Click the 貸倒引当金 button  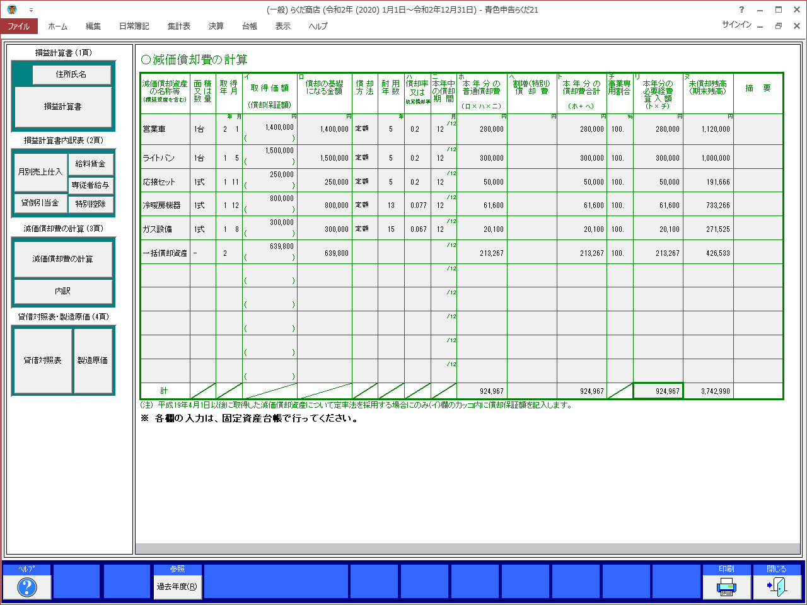point(40,203)
